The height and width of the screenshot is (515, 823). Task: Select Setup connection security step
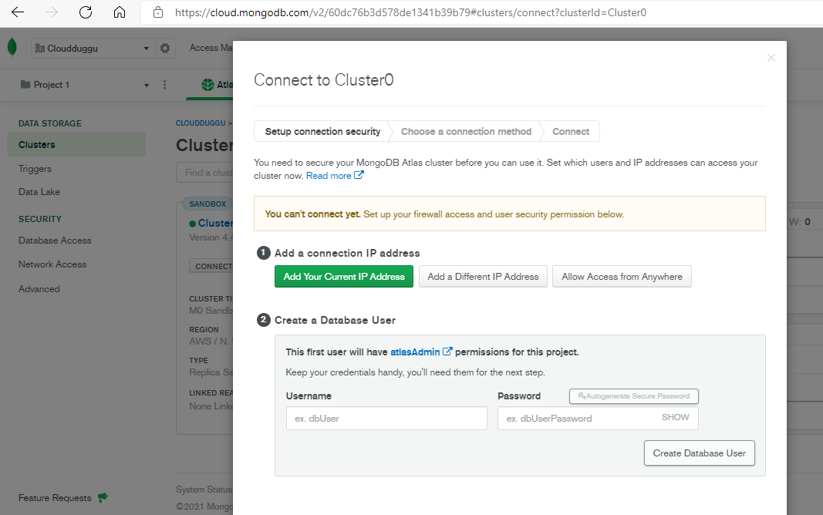pos(322,131)
